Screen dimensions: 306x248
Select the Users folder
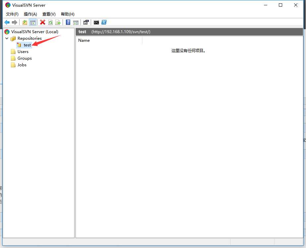tap(23, 52)
